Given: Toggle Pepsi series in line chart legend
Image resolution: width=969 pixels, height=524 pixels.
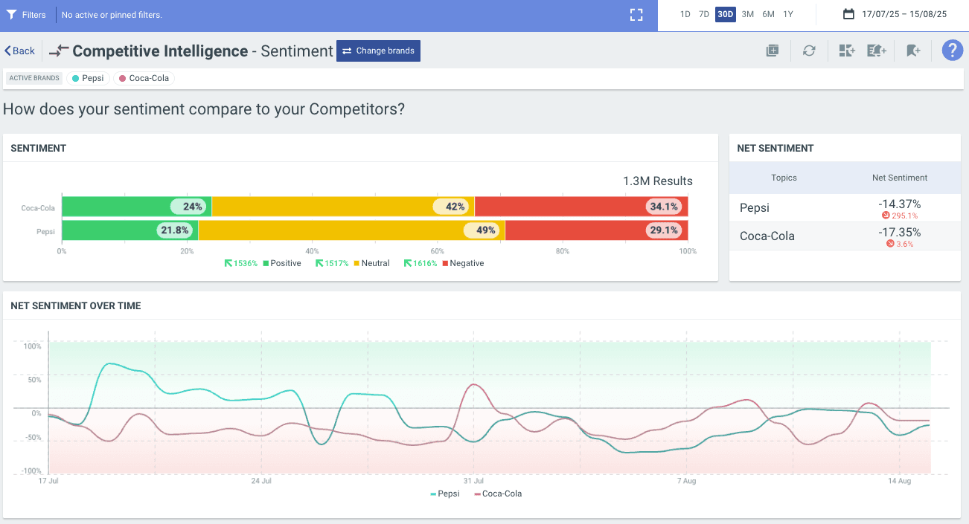Looking at the screenshot, I should click(x=445, y=494).
